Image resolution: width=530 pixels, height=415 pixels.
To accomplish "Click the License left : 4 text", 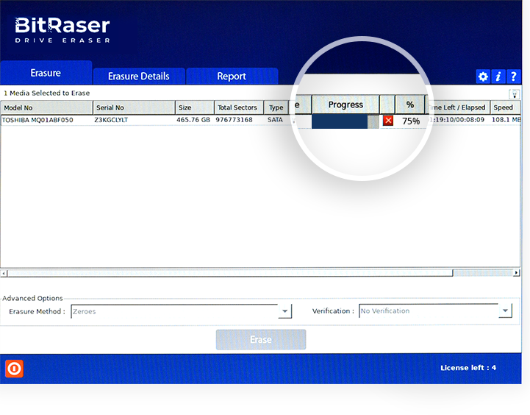I will click(468, 368).
